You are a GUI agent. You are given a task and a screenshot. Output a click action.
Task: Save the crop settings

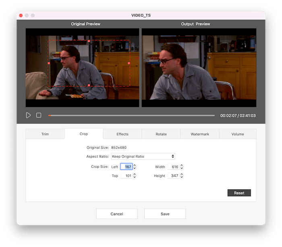click(165, 214)
